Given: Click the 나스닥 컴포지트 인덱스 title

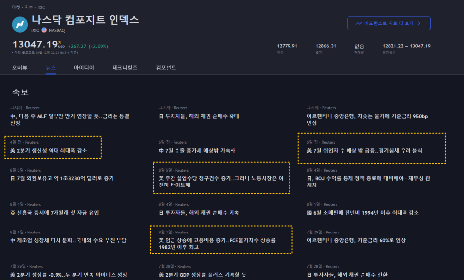Looking at the screenshot, I should (85, 20).
